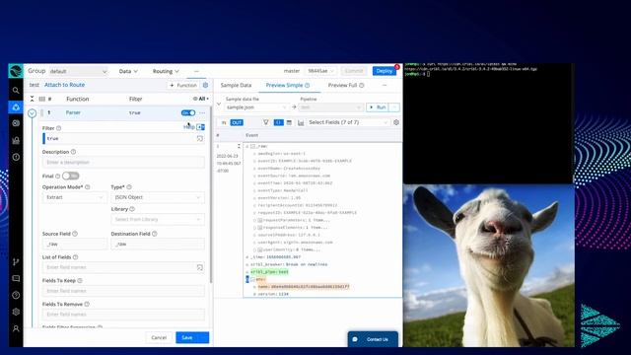This screenshot has width=631, height=355.
Task: Click the Cancel button
Action: (x=159, y=337)
